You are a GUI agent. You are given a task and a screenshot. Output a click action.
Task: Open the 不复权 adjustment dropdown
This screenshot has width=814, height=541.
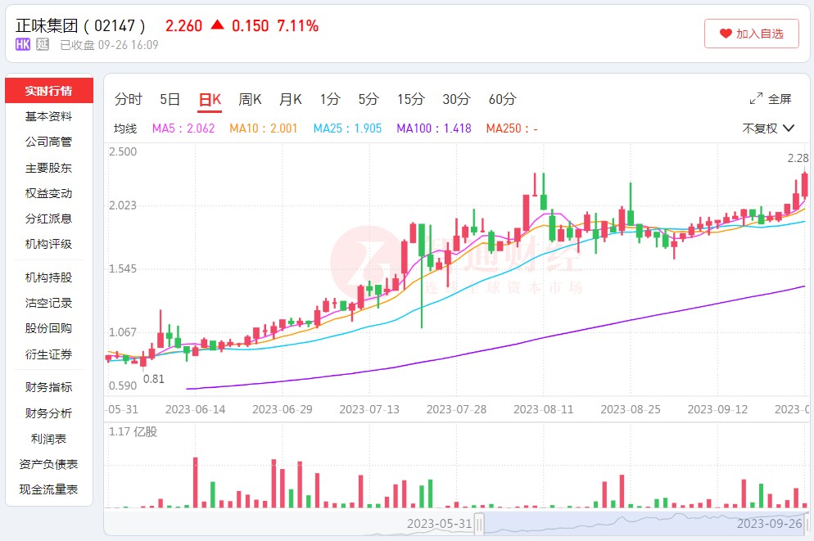768,128
